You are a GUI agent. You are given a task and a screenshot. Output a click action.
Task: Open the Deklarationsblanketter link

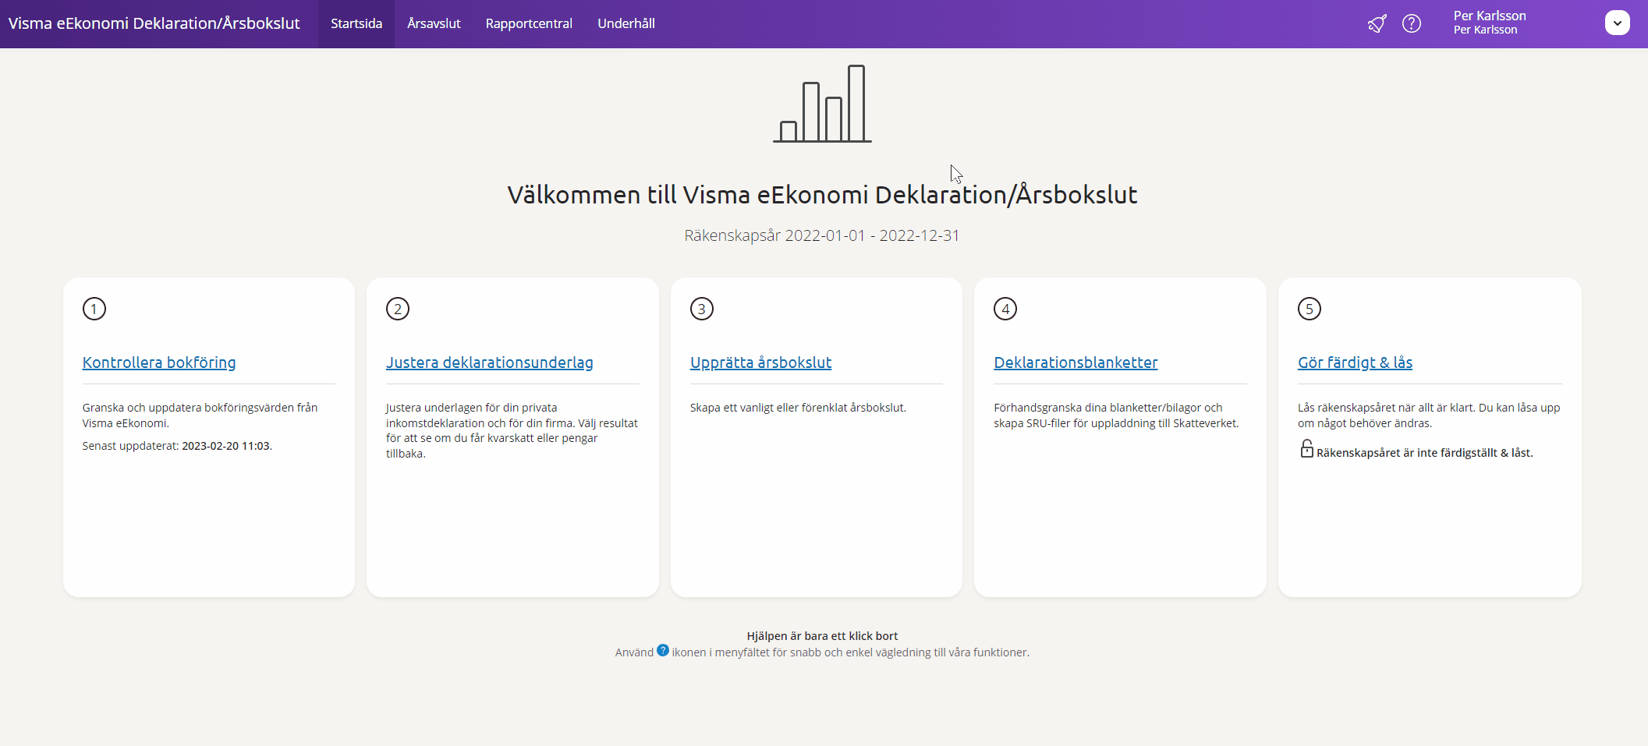pyautogui.click(x=1076, y=362)
